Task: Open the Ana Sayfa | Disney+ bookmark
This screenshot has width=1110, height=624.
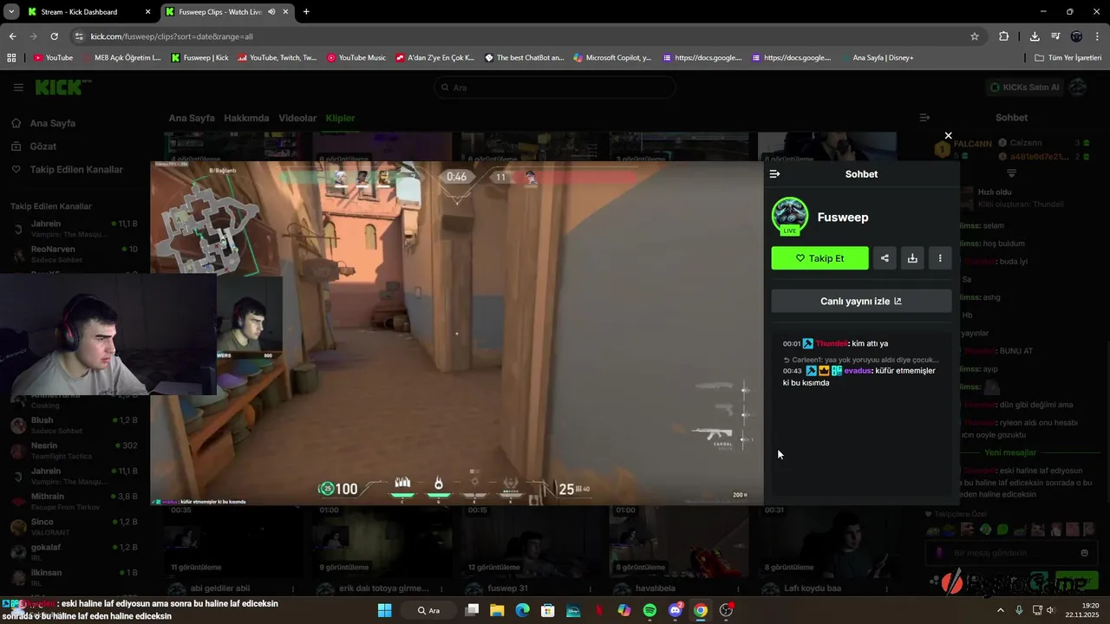Action: (877, 58)
